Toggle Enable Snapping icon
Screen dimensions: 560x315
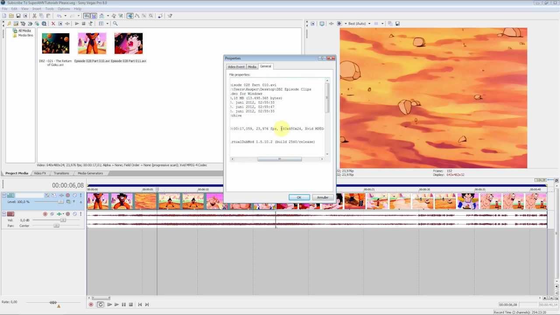coord(87,16)
